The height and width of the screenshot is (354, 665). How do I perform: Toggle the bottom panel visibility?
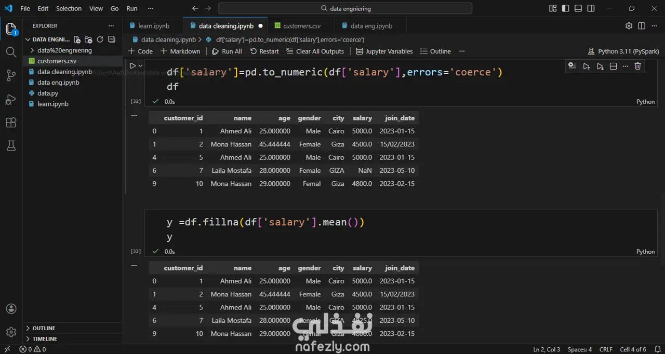(x=578, y=8)
